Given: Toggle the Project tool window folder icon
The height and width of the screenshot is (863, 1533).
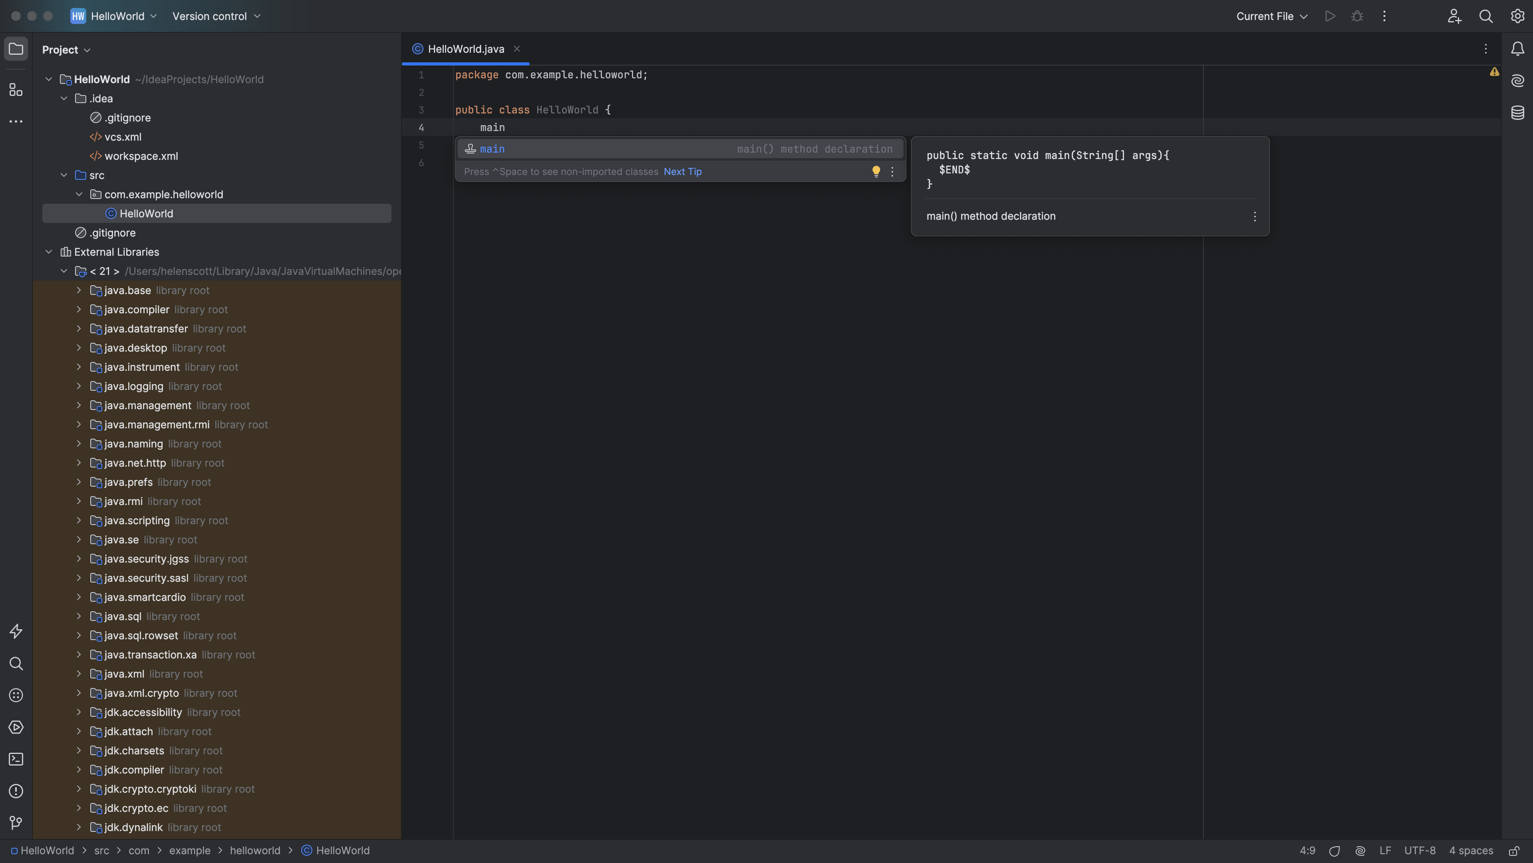Looking at the screenshot, I should click(x=16, y=49).
